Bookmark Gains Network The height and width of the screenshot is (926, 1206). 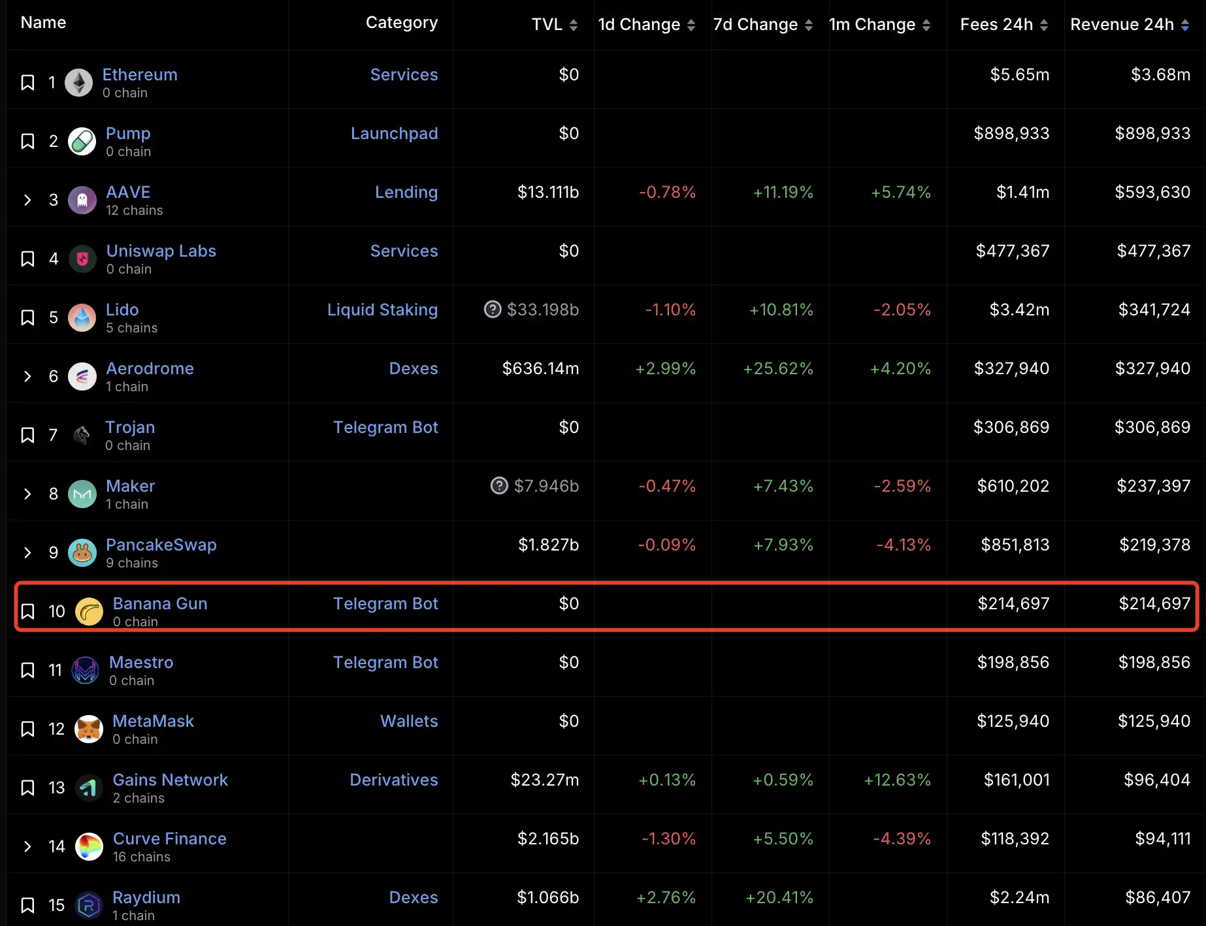27,788
